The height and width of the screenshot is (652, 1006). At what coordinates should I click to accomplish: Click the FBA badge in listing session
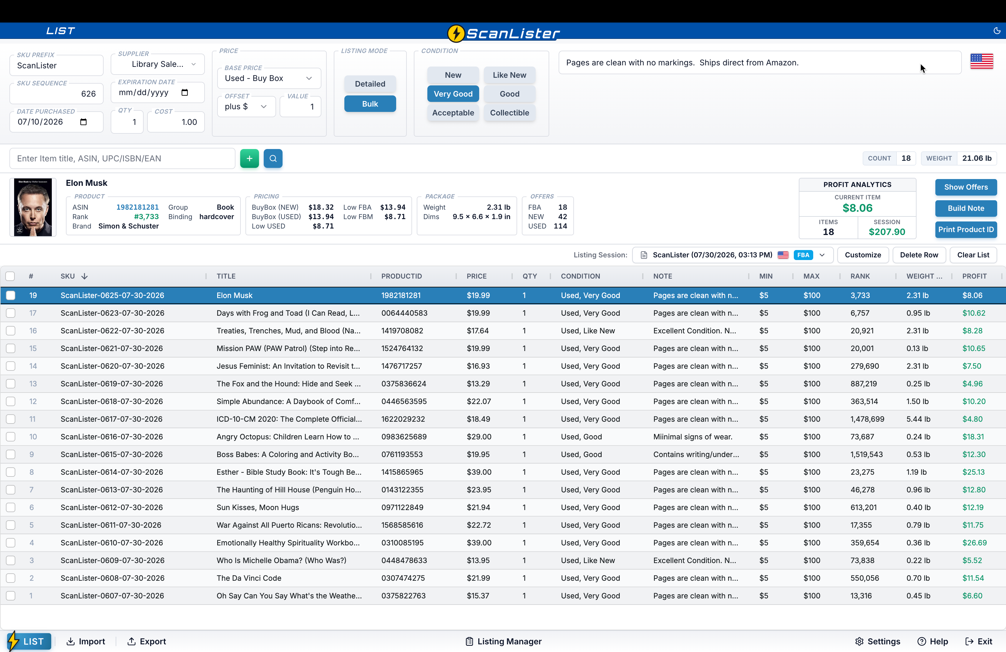tap(803, 255)
